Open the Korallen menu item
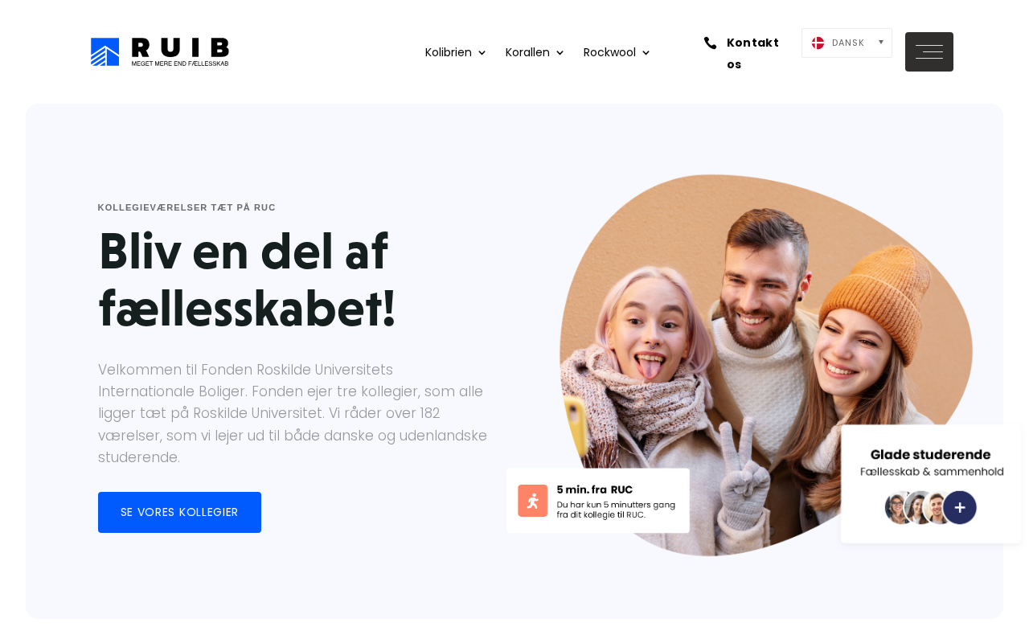Screen dimensions: 1029x643 [x=527, y=52]
